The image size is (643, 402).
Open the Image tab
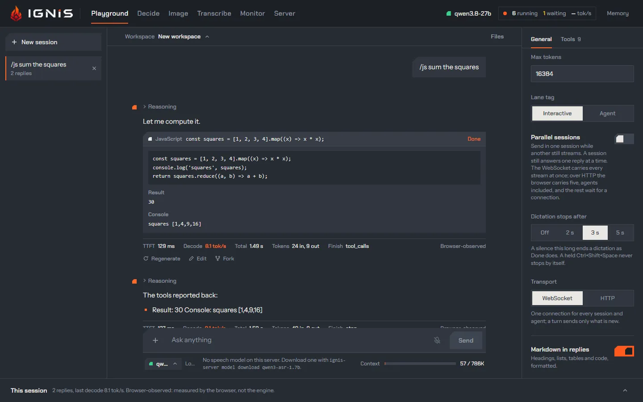(x=178, y=13)
